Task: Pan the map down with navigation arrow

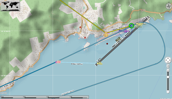Action: coord(168,62)
